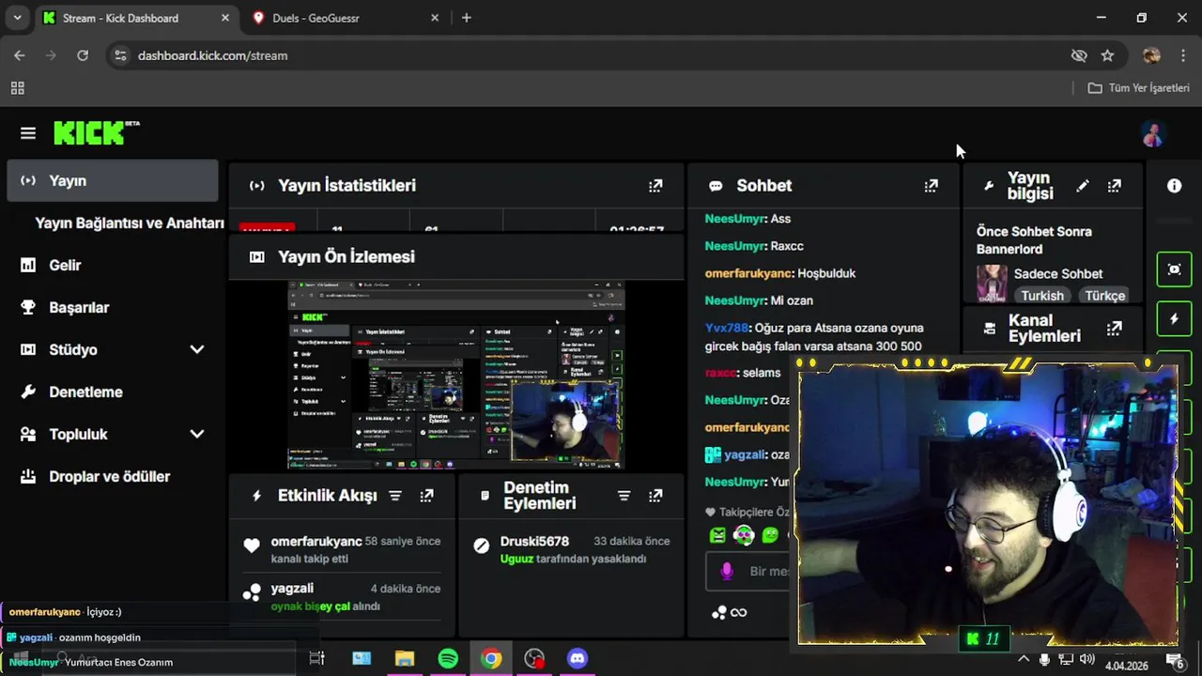The image size is (1202, 676).
Task: Click the channel points icon below chat
Action: point(719,613)
